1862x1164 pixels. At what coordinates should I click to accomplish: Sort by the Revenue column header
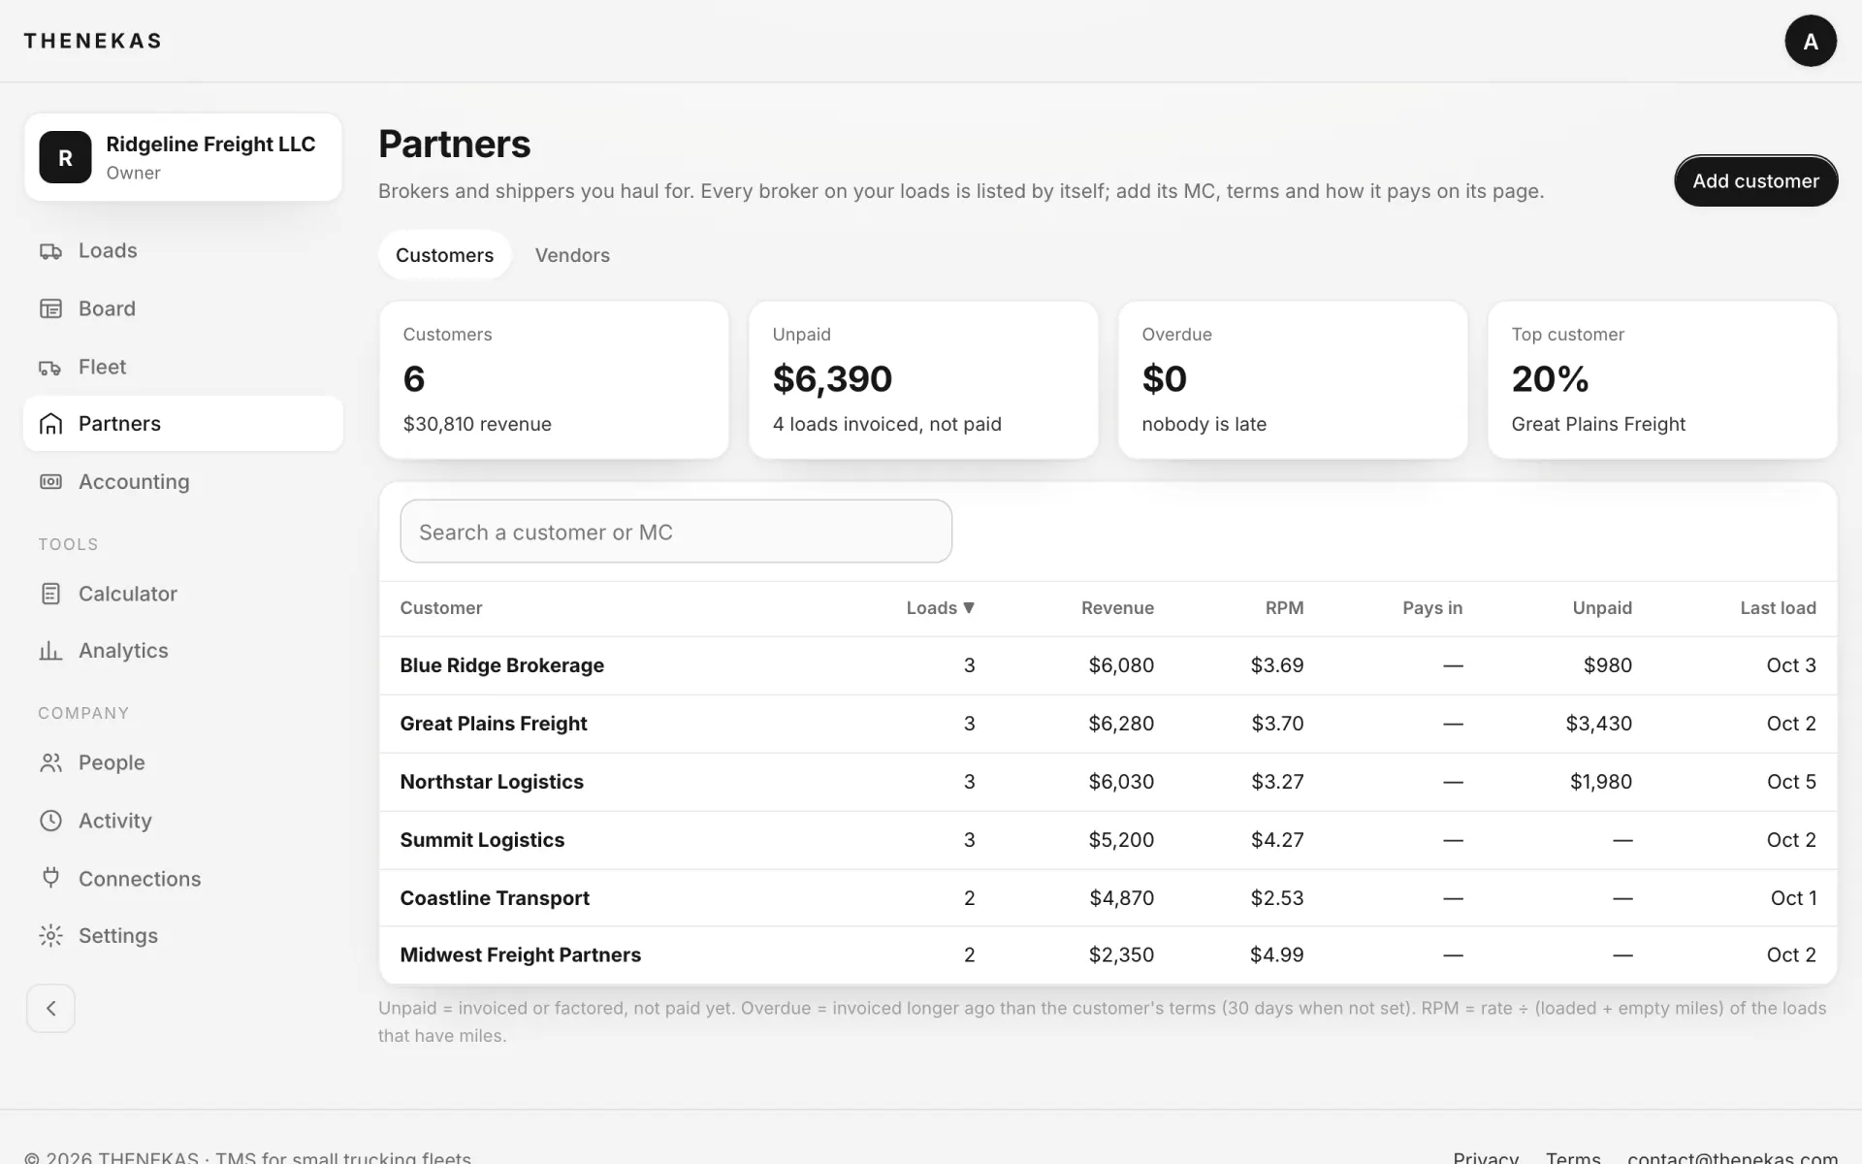tap(1117, 608)
